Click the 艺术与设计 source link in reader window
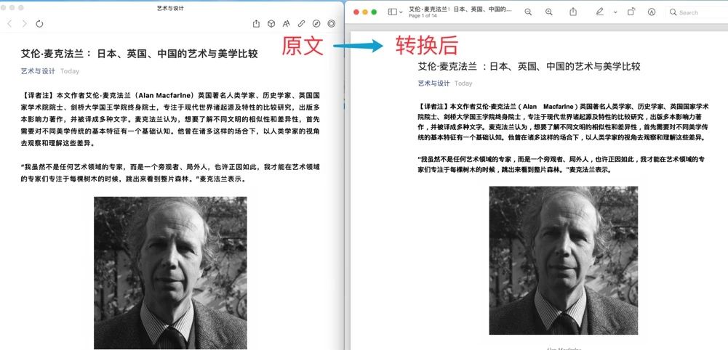728x350 pixels. coord(38,71)
